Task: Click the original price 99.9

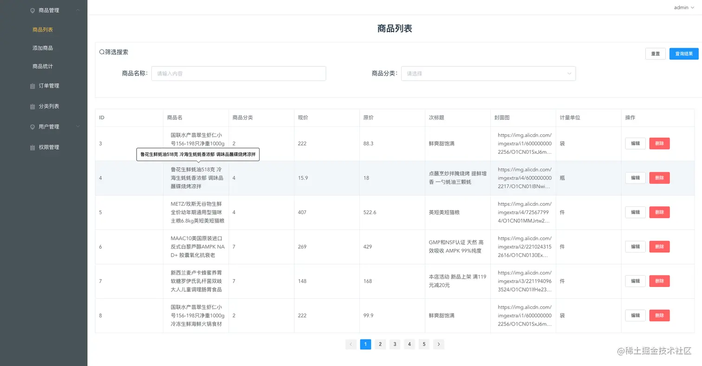Action: tap(369, 315)
